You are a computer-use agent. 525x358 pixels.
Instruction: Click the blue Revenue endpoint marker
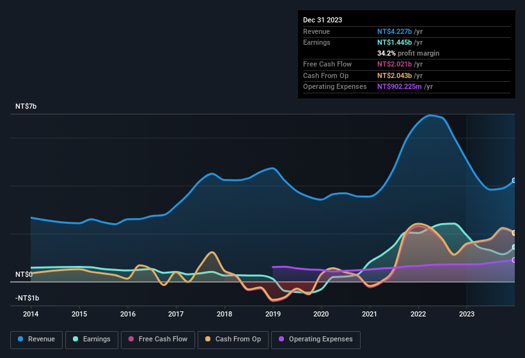[x=514, y=181]
